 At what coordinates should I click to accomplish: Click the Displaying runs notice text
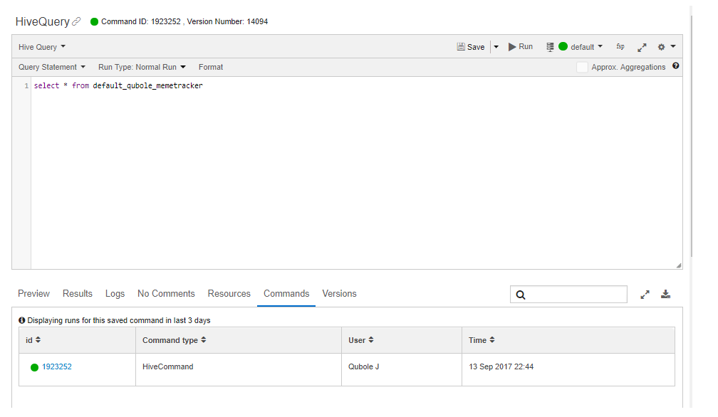coord(118,320)
